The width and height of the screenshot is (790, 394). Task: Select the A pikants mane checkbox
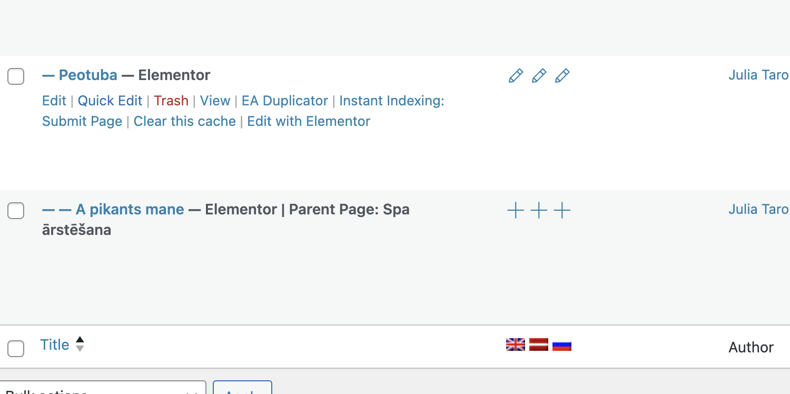[x=16, y=211]
